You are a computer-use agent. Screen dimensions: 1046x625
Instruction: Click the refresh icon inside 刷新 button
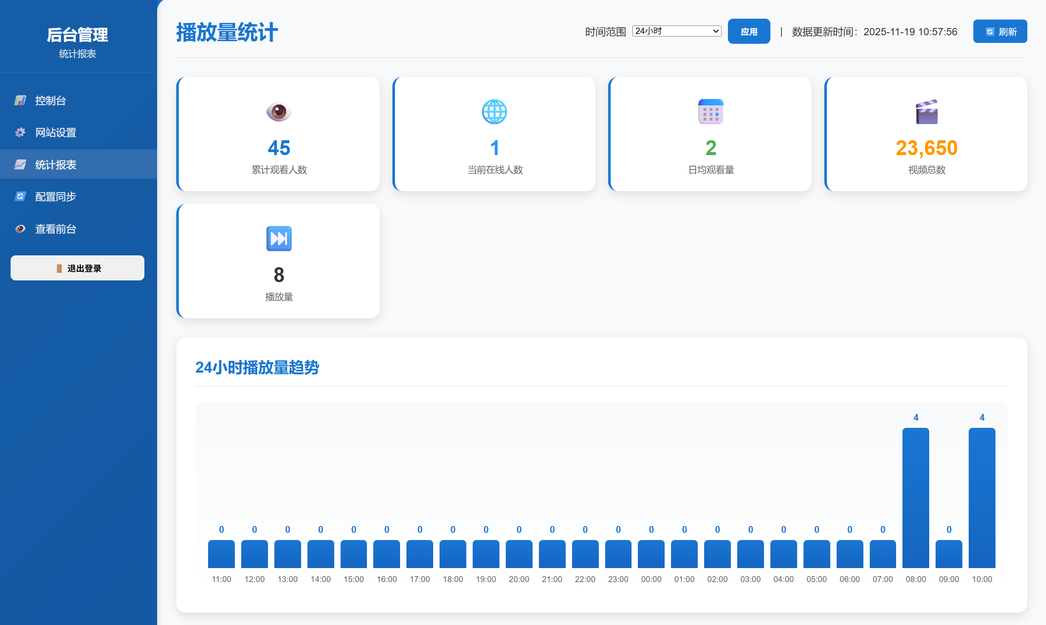[x=990, y=31]
